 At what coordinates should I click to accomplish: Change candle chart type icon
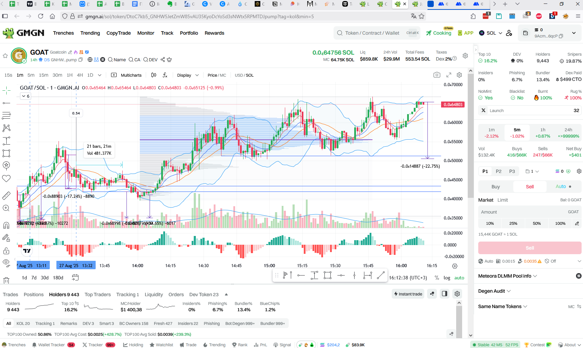click(x=153, y=75)
